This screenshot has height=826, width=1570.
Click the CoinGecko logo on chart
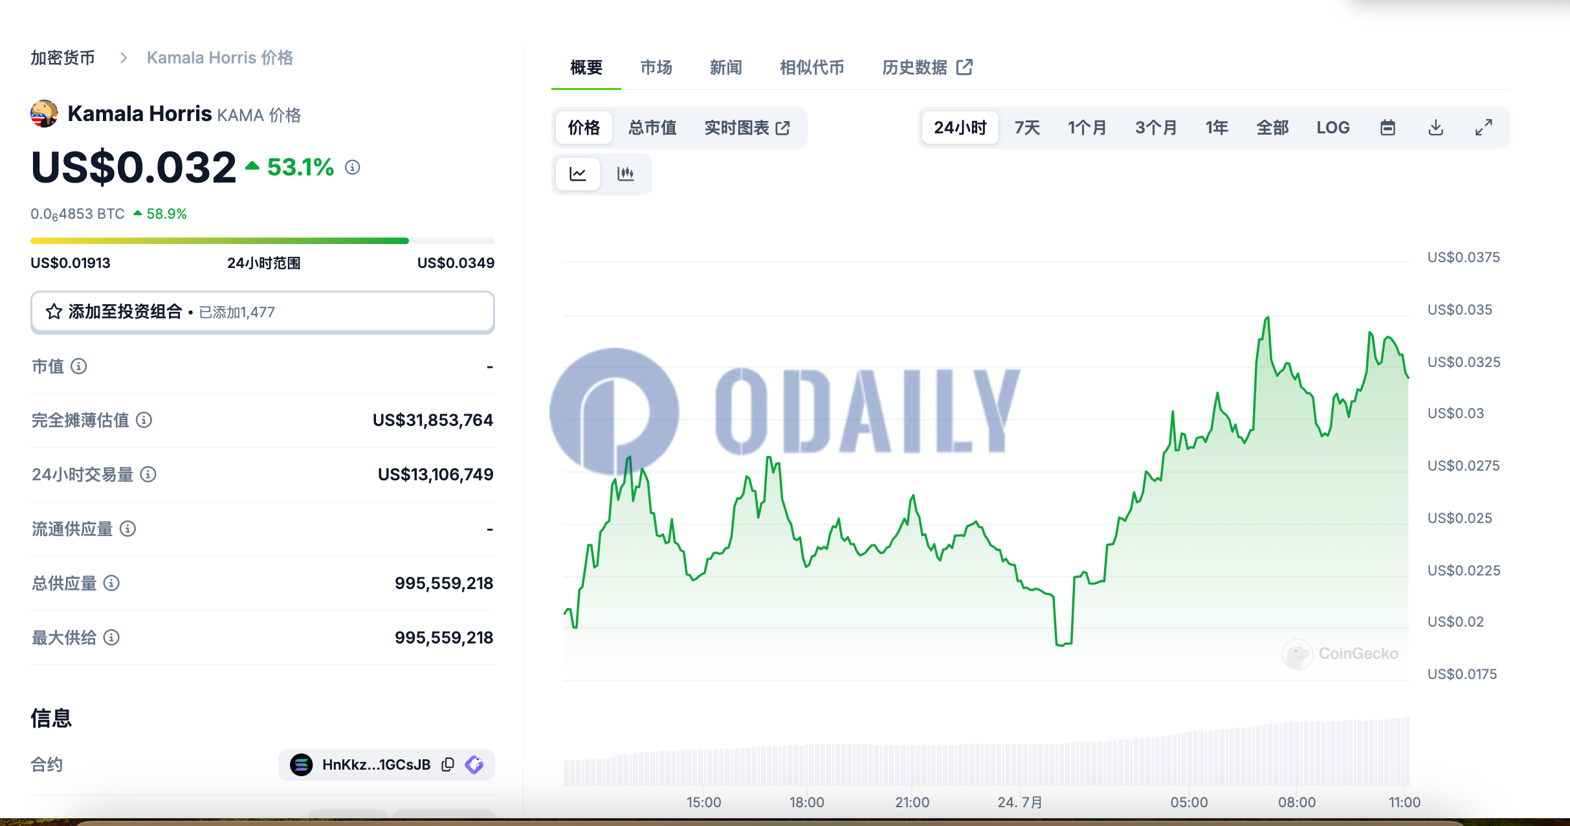click(1340, 654)
